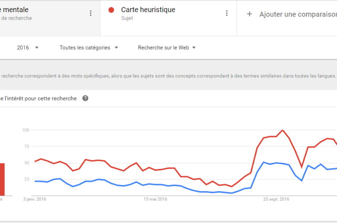The width and height of the screenshot is (337, 223).
Task: Open the 'Recherche sur le Web' dropdown
Action: click(167, 48)
